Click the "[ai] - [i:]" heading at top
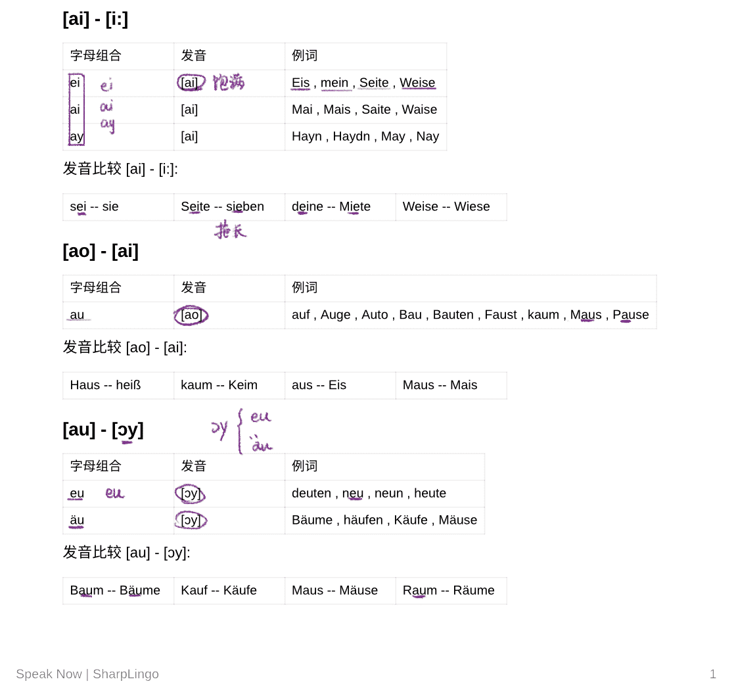The image size is (736, 696). [95, 19]
